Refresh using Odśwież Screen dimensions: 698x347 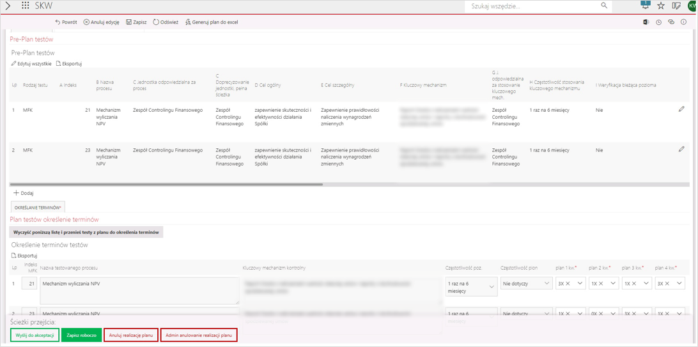tap(166, 22)
